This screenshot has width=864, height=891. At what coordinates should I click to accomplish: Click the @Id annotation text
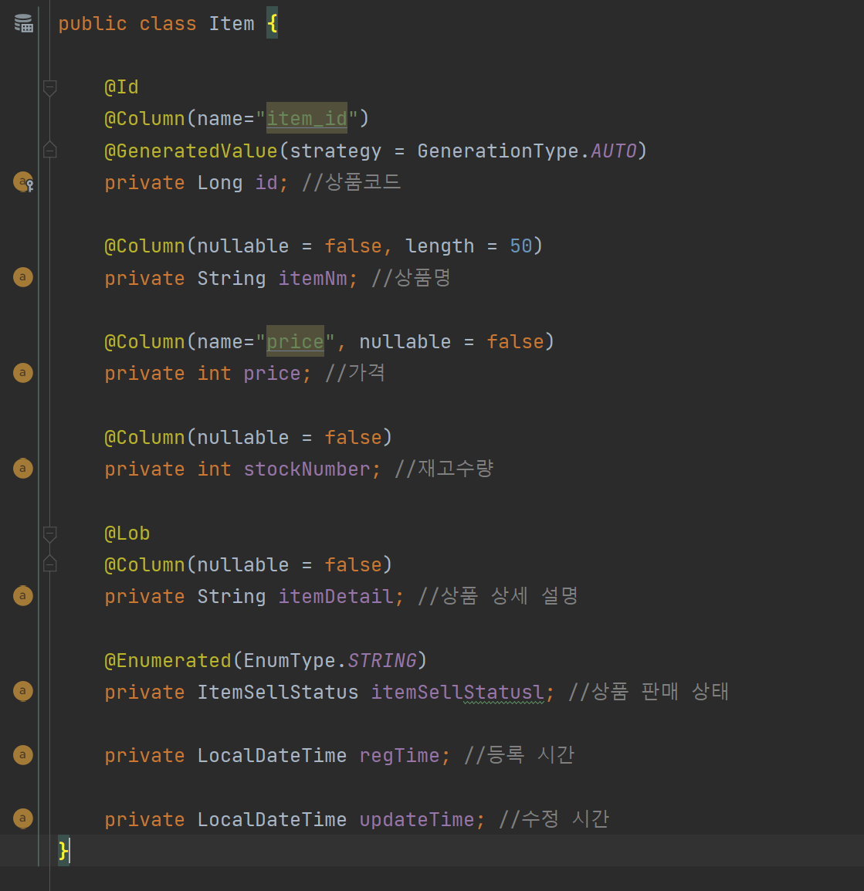pyautogui.click(x=121, y=87)
